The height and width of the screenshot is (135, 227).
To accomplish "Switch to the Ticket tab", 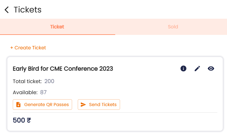I will pos(58,27).
